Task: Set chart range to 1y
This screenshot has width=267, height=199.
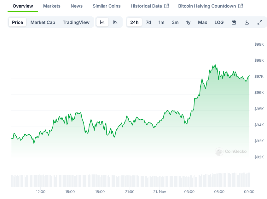Action: click(188, 22)
